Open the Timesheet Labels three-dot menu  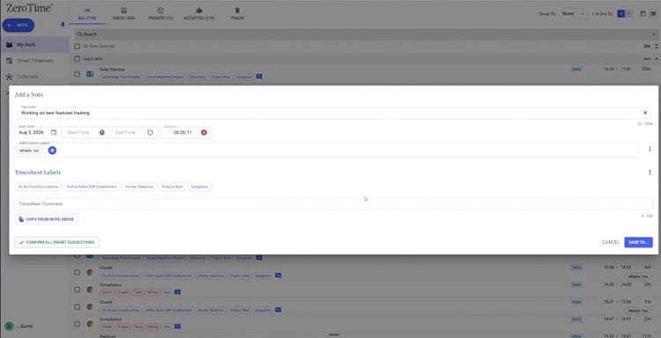point(650,173)
